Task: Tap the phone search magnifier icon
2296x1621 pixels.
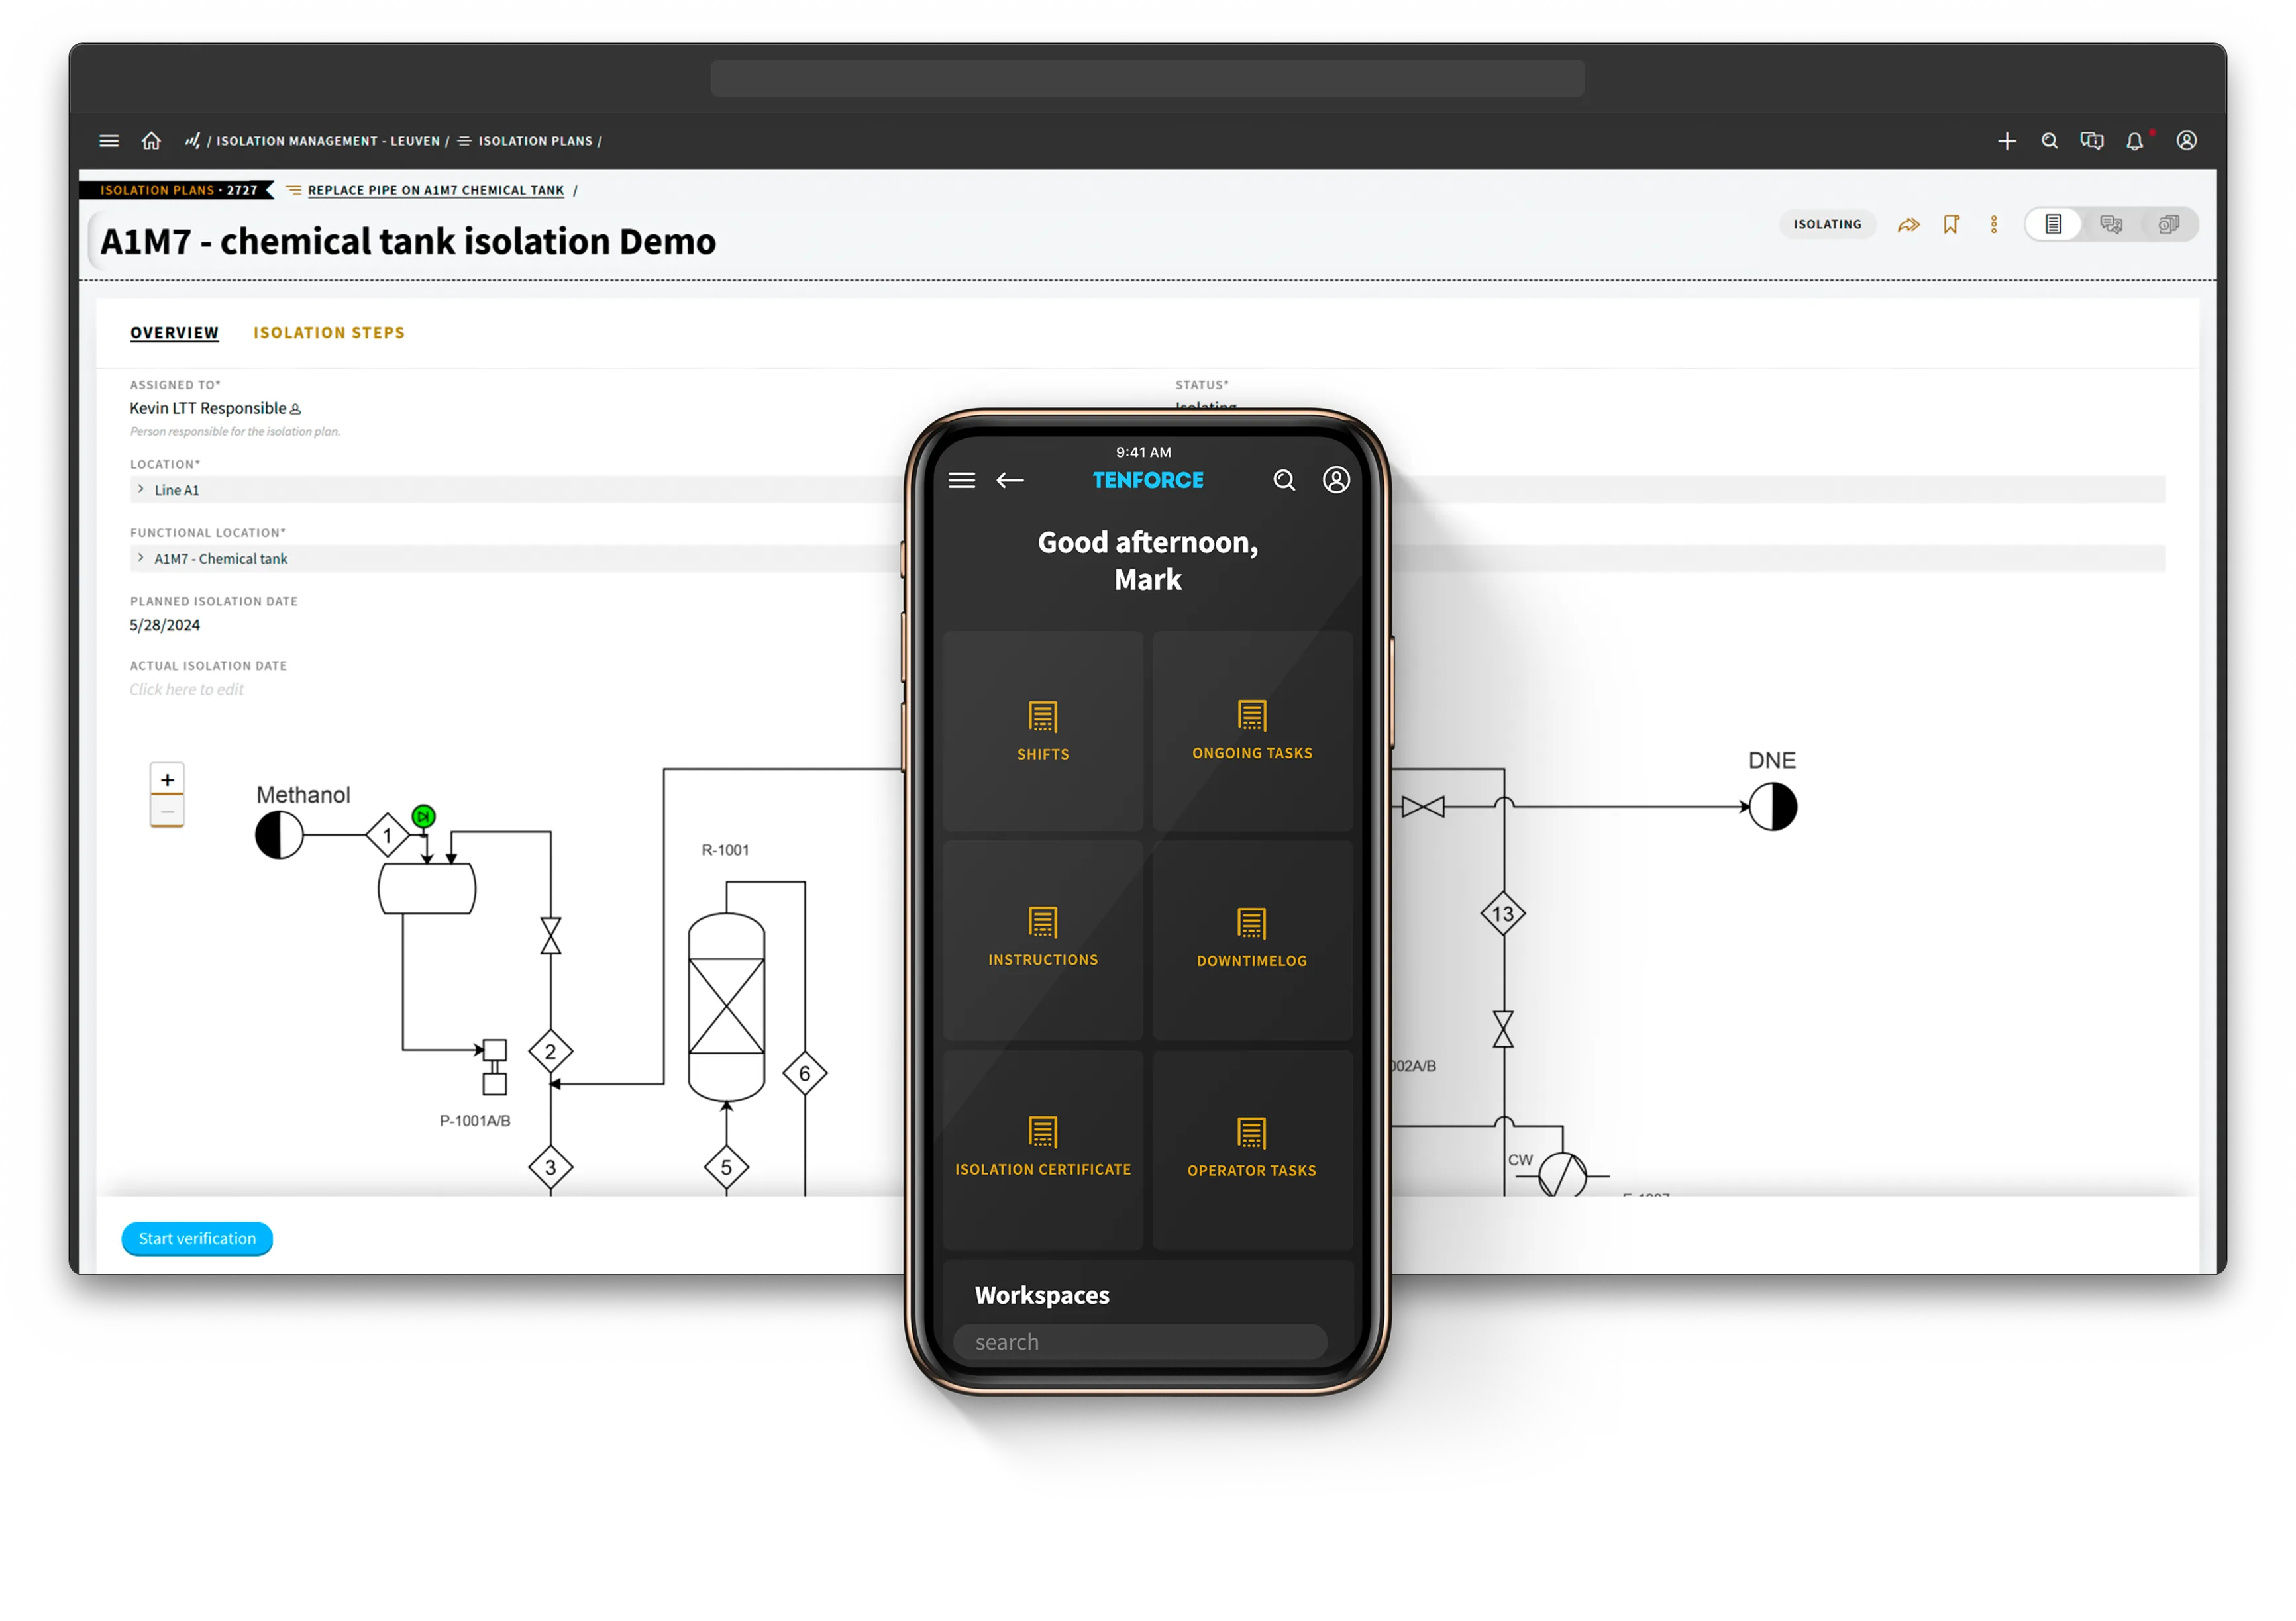Action: (x=1284, y=481)
